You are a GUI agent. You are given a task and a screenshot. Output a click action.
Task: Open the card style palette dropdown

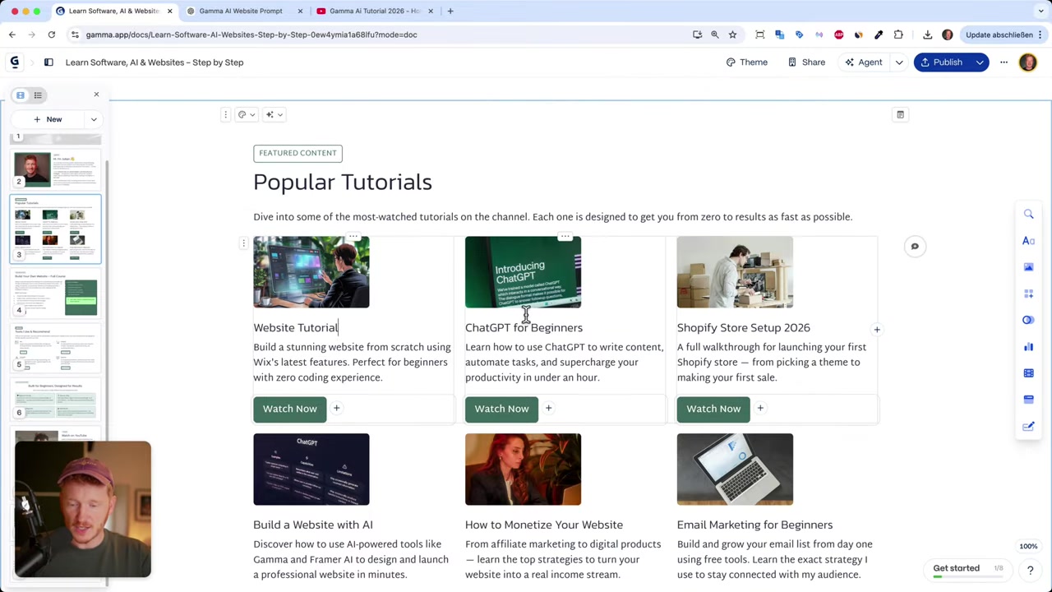247,114
